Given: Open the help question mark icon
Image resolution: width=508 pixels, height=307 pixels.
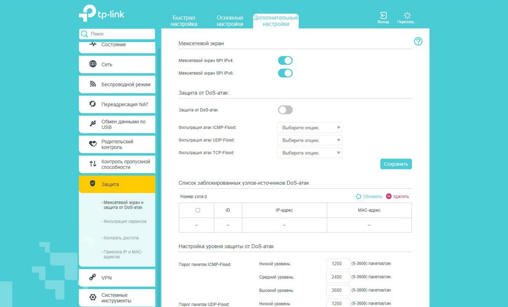Looking at the screenshot, I should (418, 41).
